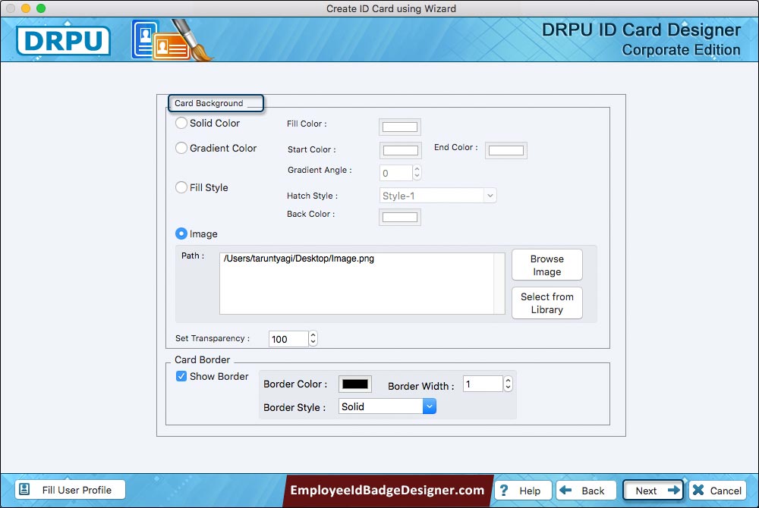Click the Next right arrow icon

coord(673,490)
